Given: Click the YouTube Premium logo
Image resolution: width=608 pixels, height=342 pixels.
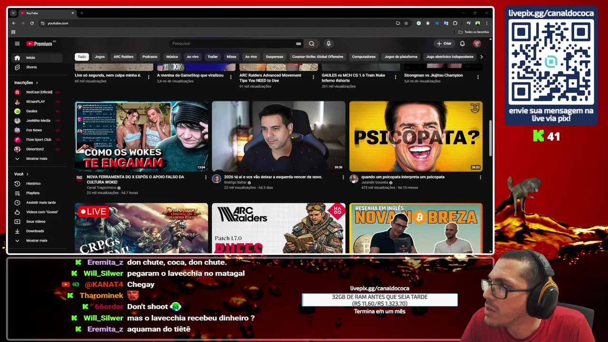Looking at the screenshot, I should (40, 44).
